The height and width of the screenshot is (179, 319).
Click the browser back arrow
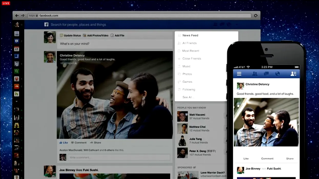(x=17, y=16)
